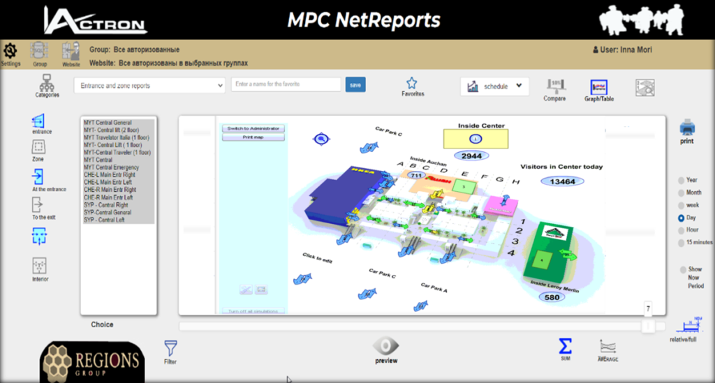This screenshot has height=383, width=715.
Task: Click the SUM sigma icon
Action: click(565, 346)
